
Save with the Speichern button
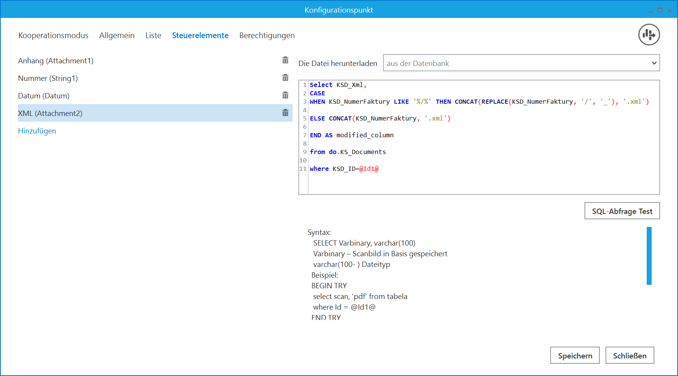click(x=575, y=355)
